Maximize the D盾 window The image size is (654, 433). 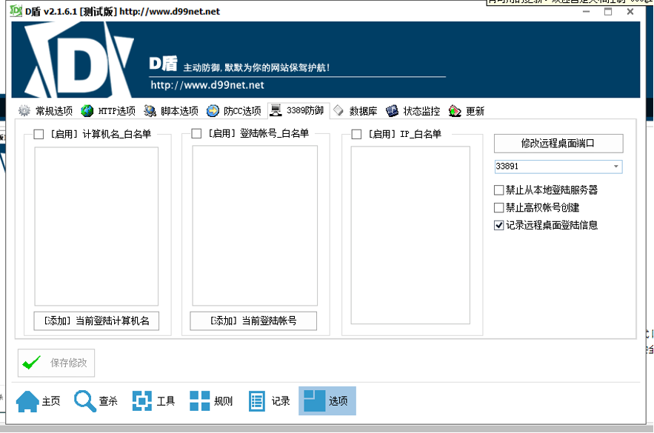(x=608, y=12)
